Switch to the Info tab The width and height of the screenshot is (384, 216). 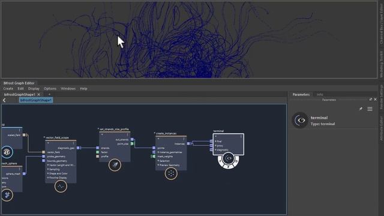[x=320, y=94]
